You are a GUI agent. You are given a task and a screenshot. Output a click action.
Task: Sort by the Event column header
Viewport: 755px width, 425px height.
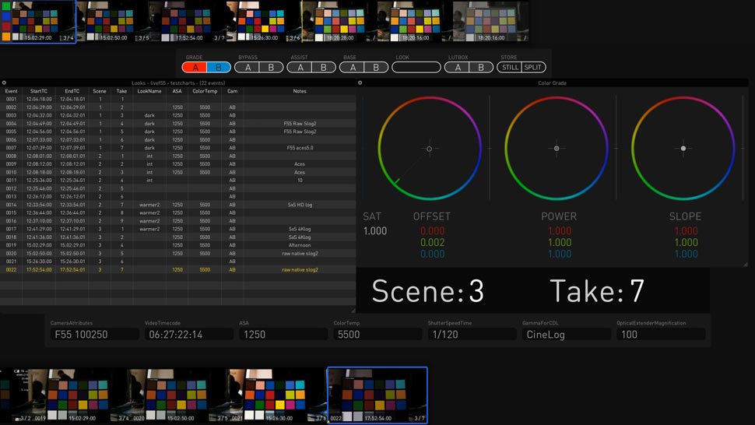point(11,91)
